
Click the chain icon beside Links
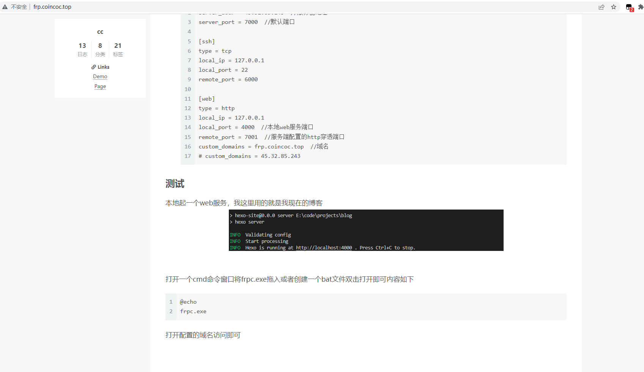93,67
